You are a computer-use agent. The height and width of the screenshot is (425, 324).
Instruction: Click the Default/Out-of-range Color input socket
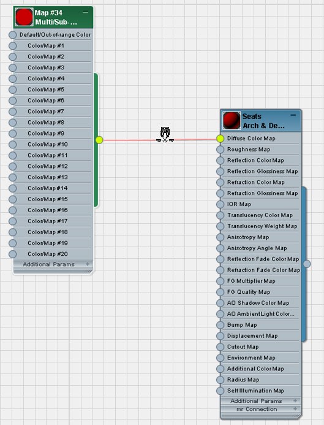click(12, 35)
